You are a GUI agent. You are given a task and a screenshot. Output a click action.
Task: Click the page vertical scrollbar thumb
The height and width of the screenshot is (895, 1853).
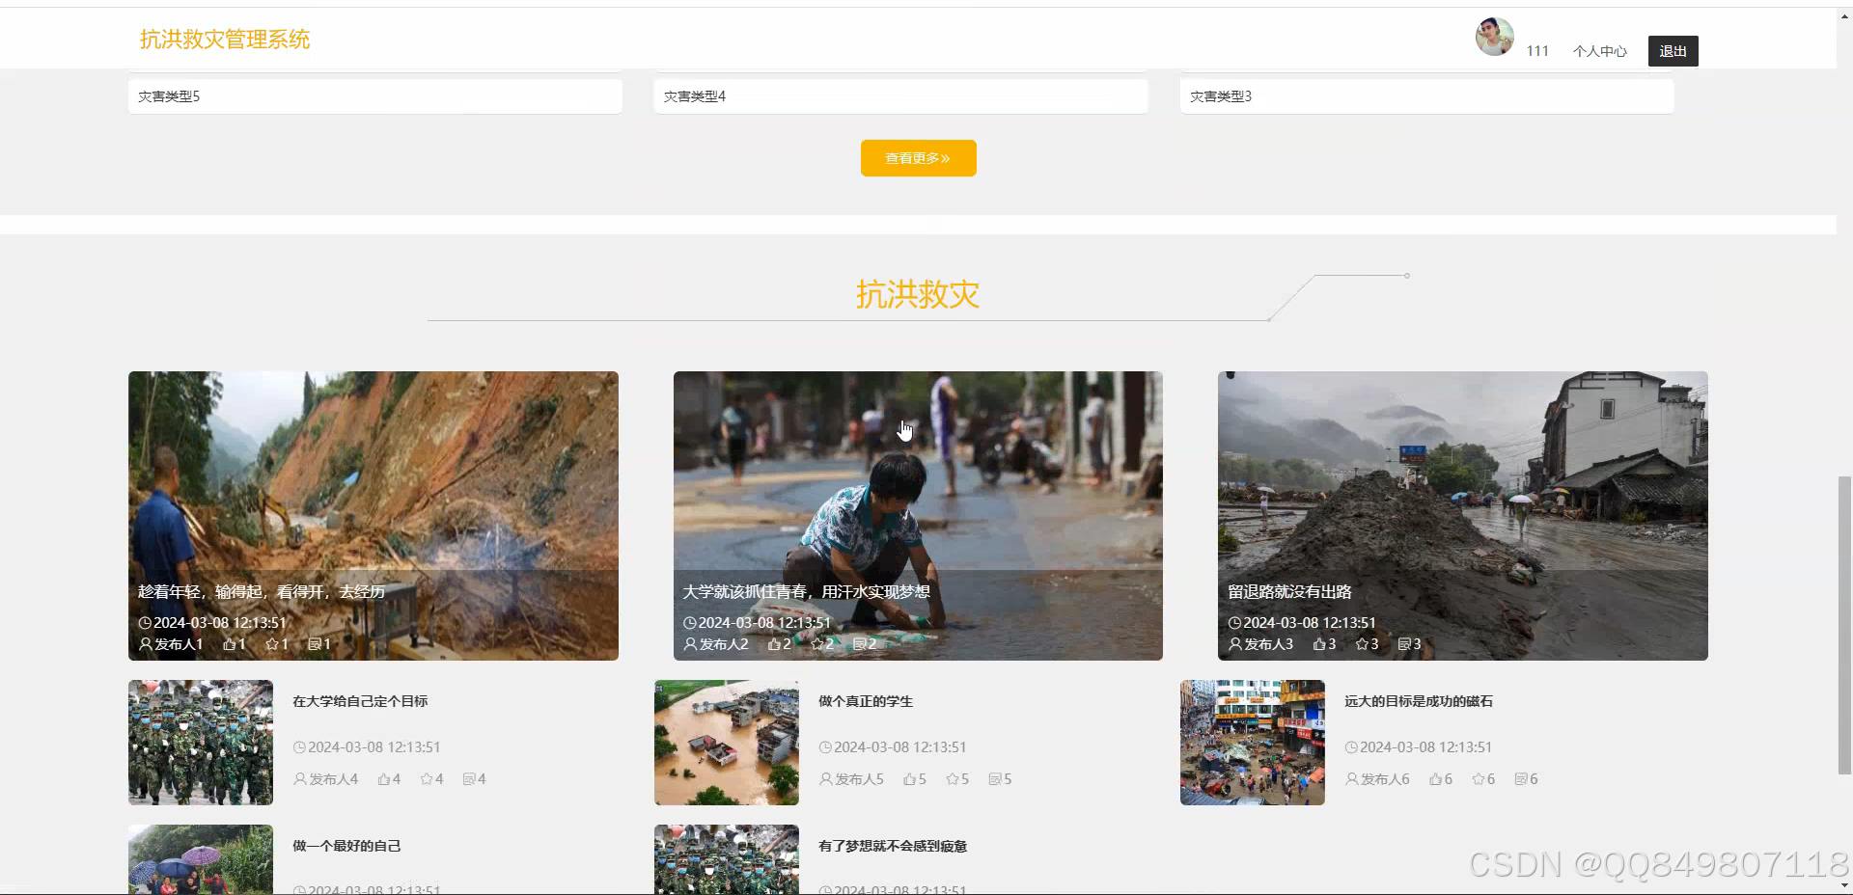[1844, 625]
